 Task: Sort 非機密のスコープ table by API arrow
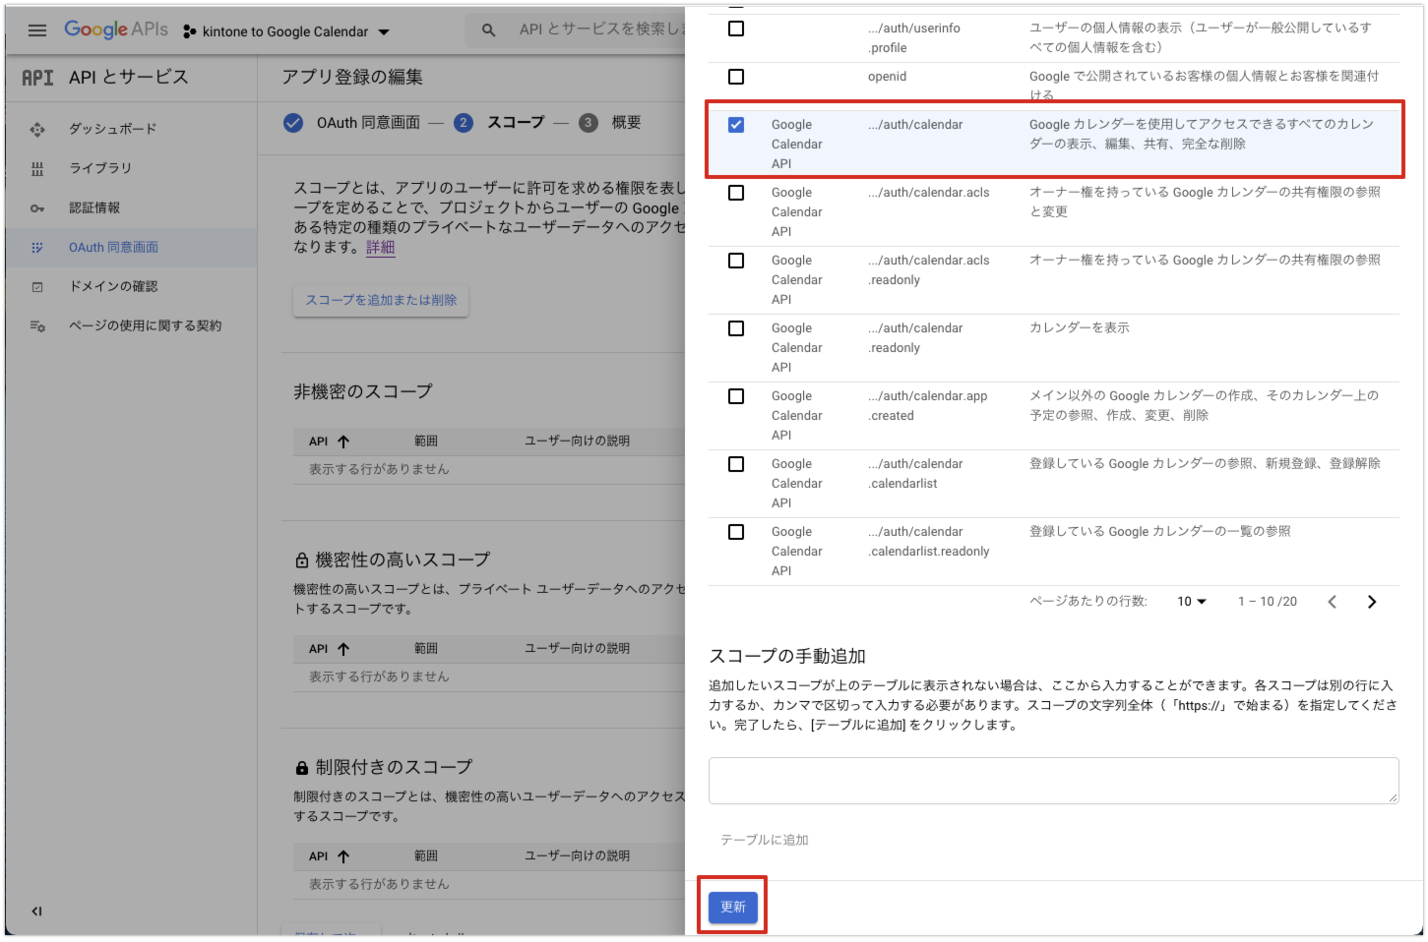click(x=343, y=442)
